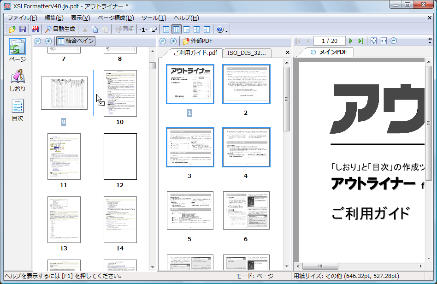Click the page number field showing 1 / 20
The width and height of the screenshot is (437, 284).
(330, 41)
